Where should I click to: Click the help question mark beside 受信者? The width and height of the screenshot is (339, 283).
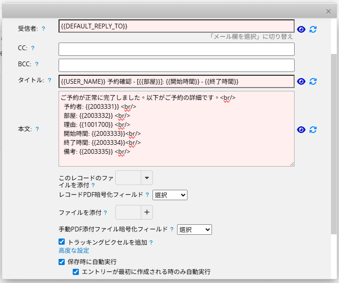(x=43, y=29)
